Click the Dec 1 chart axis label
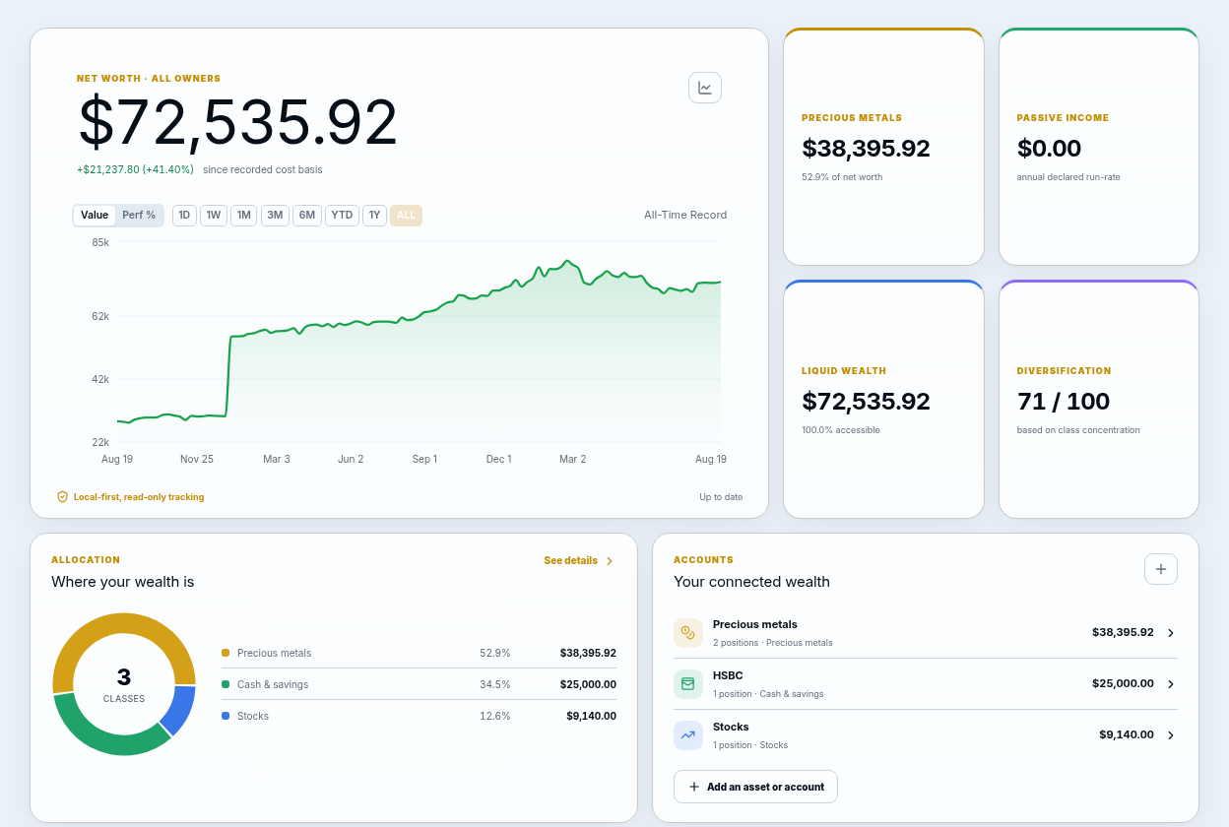 click(x=499, y=459)
